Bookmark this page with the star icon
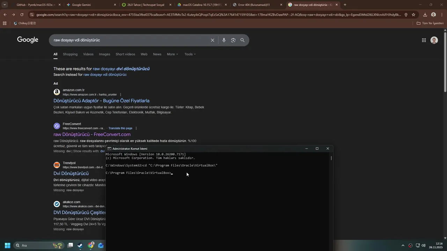 (x=413, y=15)
